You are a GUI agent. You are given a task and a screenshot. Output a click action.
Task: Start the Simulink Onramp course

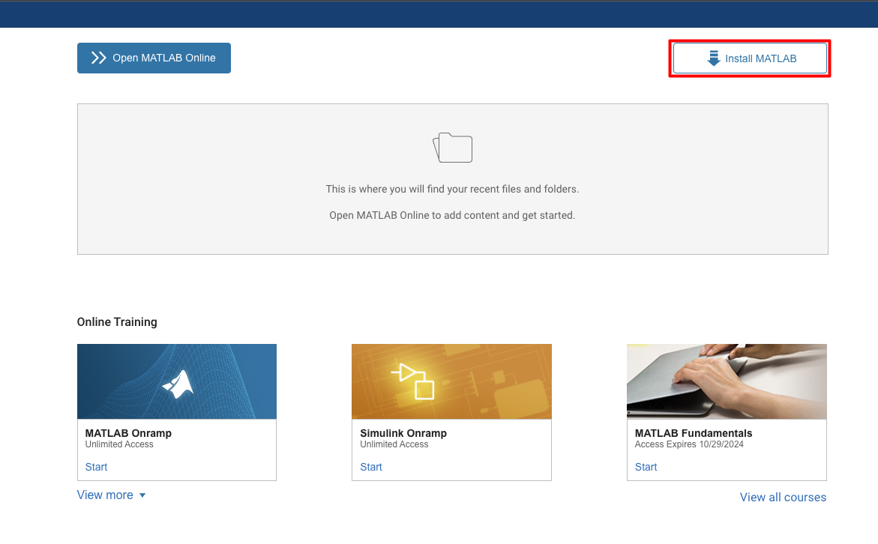pyautogui.click(x=371, y=467)
